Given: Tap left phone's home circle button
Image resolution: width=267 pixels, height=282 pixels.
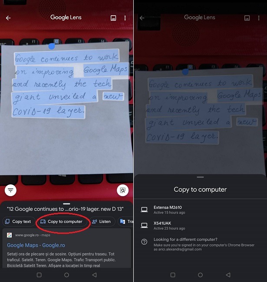Looking at the screenshot, I should pos(66,275).
